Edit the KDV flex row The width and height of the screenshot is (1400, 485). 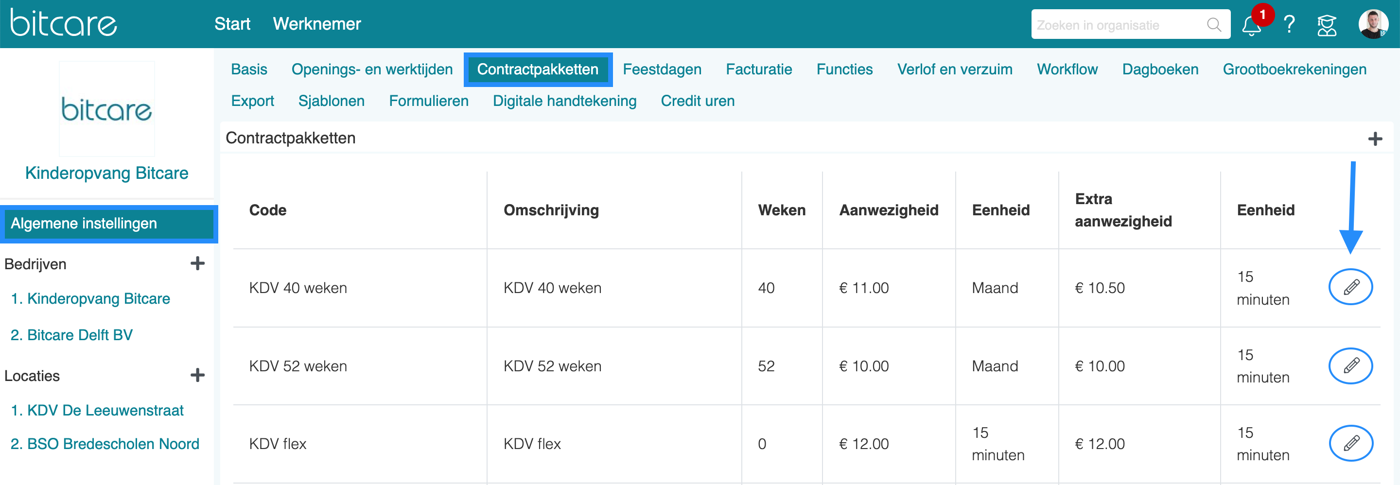pyautogui.click(x=1350, y=443)
